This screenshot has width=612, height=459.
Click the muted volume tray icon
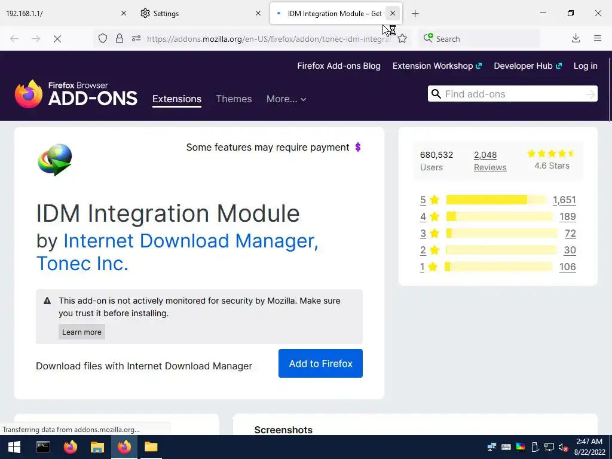click(x=563, y=447)
